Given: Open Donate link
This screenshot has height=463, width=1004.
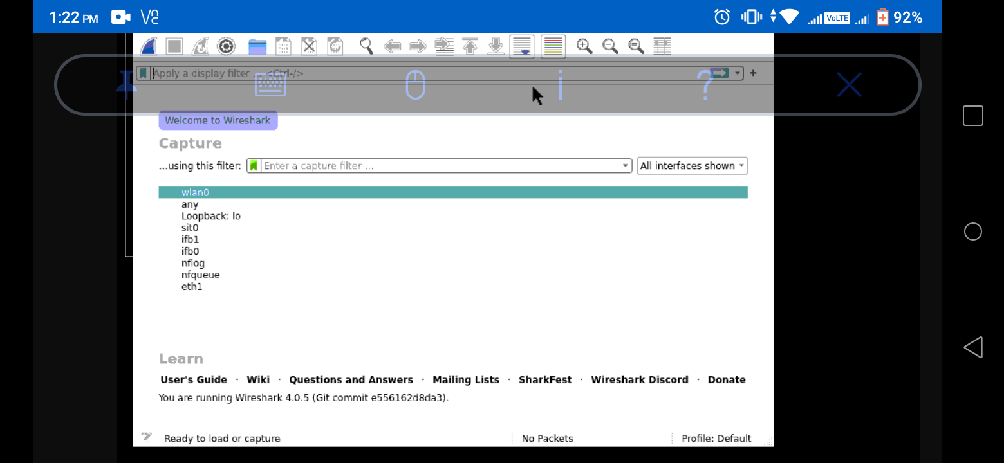Looking at the screenshot, I should [x=727, y=380].
